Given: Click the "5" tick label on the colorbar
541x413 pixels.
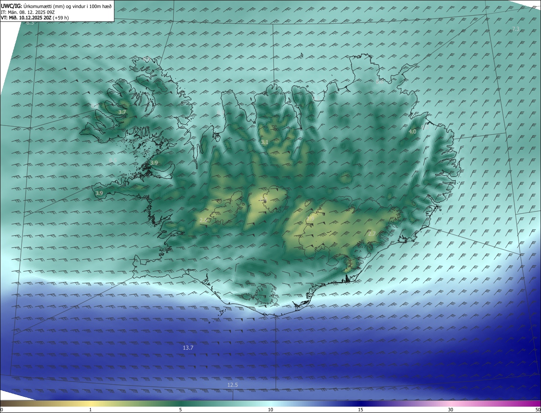Looking at the screenshot, I should 180,410.
